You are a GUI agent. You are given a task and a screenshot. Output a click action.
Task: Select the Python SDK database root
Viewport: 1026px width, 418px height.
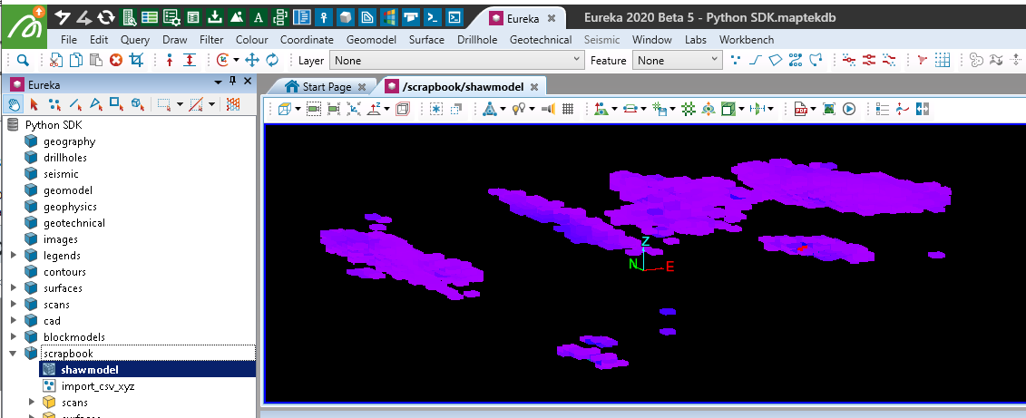coord(54,125)
